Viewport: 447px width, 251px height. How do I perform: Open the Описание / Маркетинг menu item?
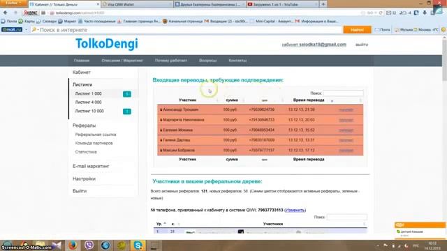point(122,61)
